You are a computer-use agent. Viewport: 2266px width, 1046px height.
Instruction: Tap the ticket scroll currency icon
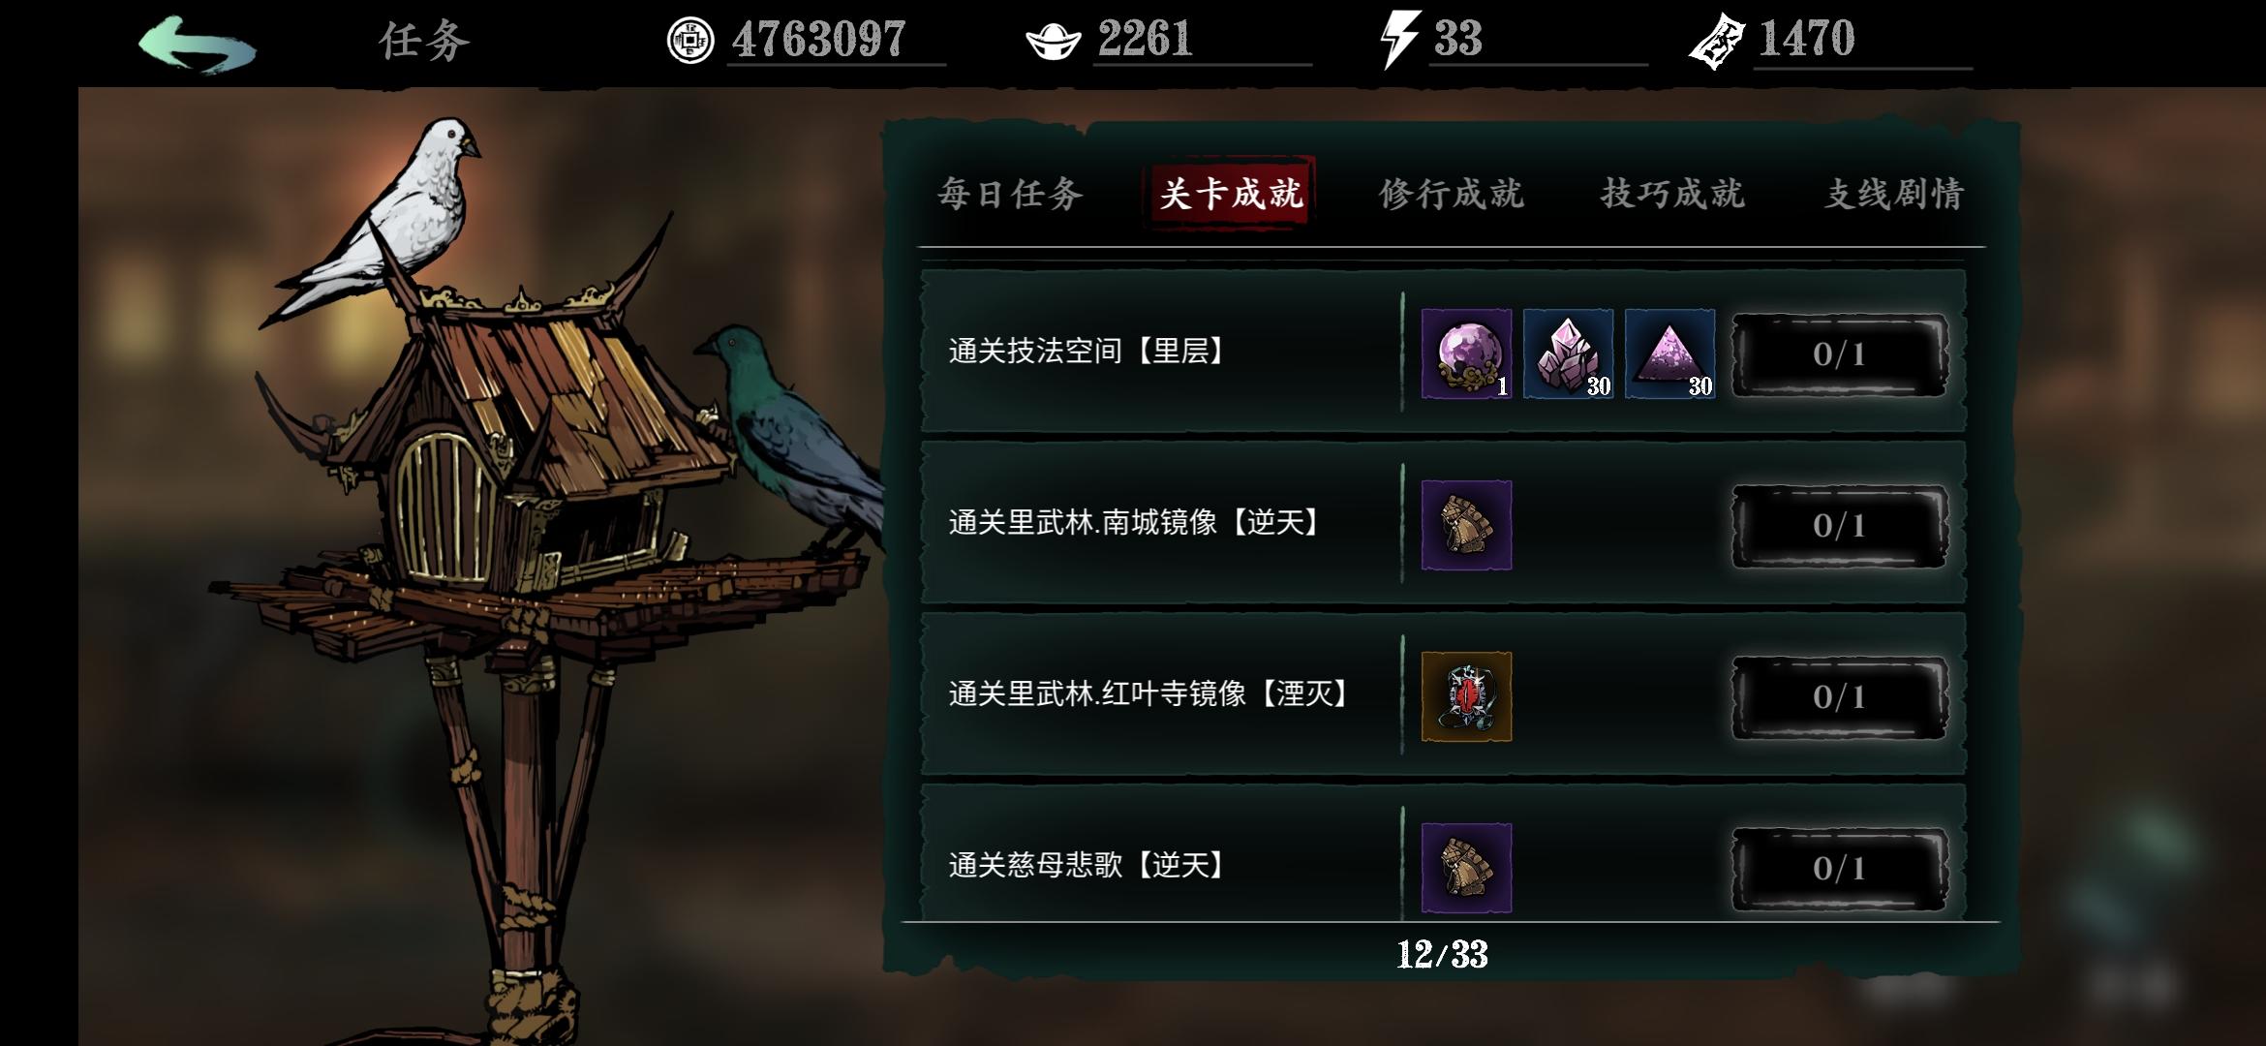pos(1717,43)
